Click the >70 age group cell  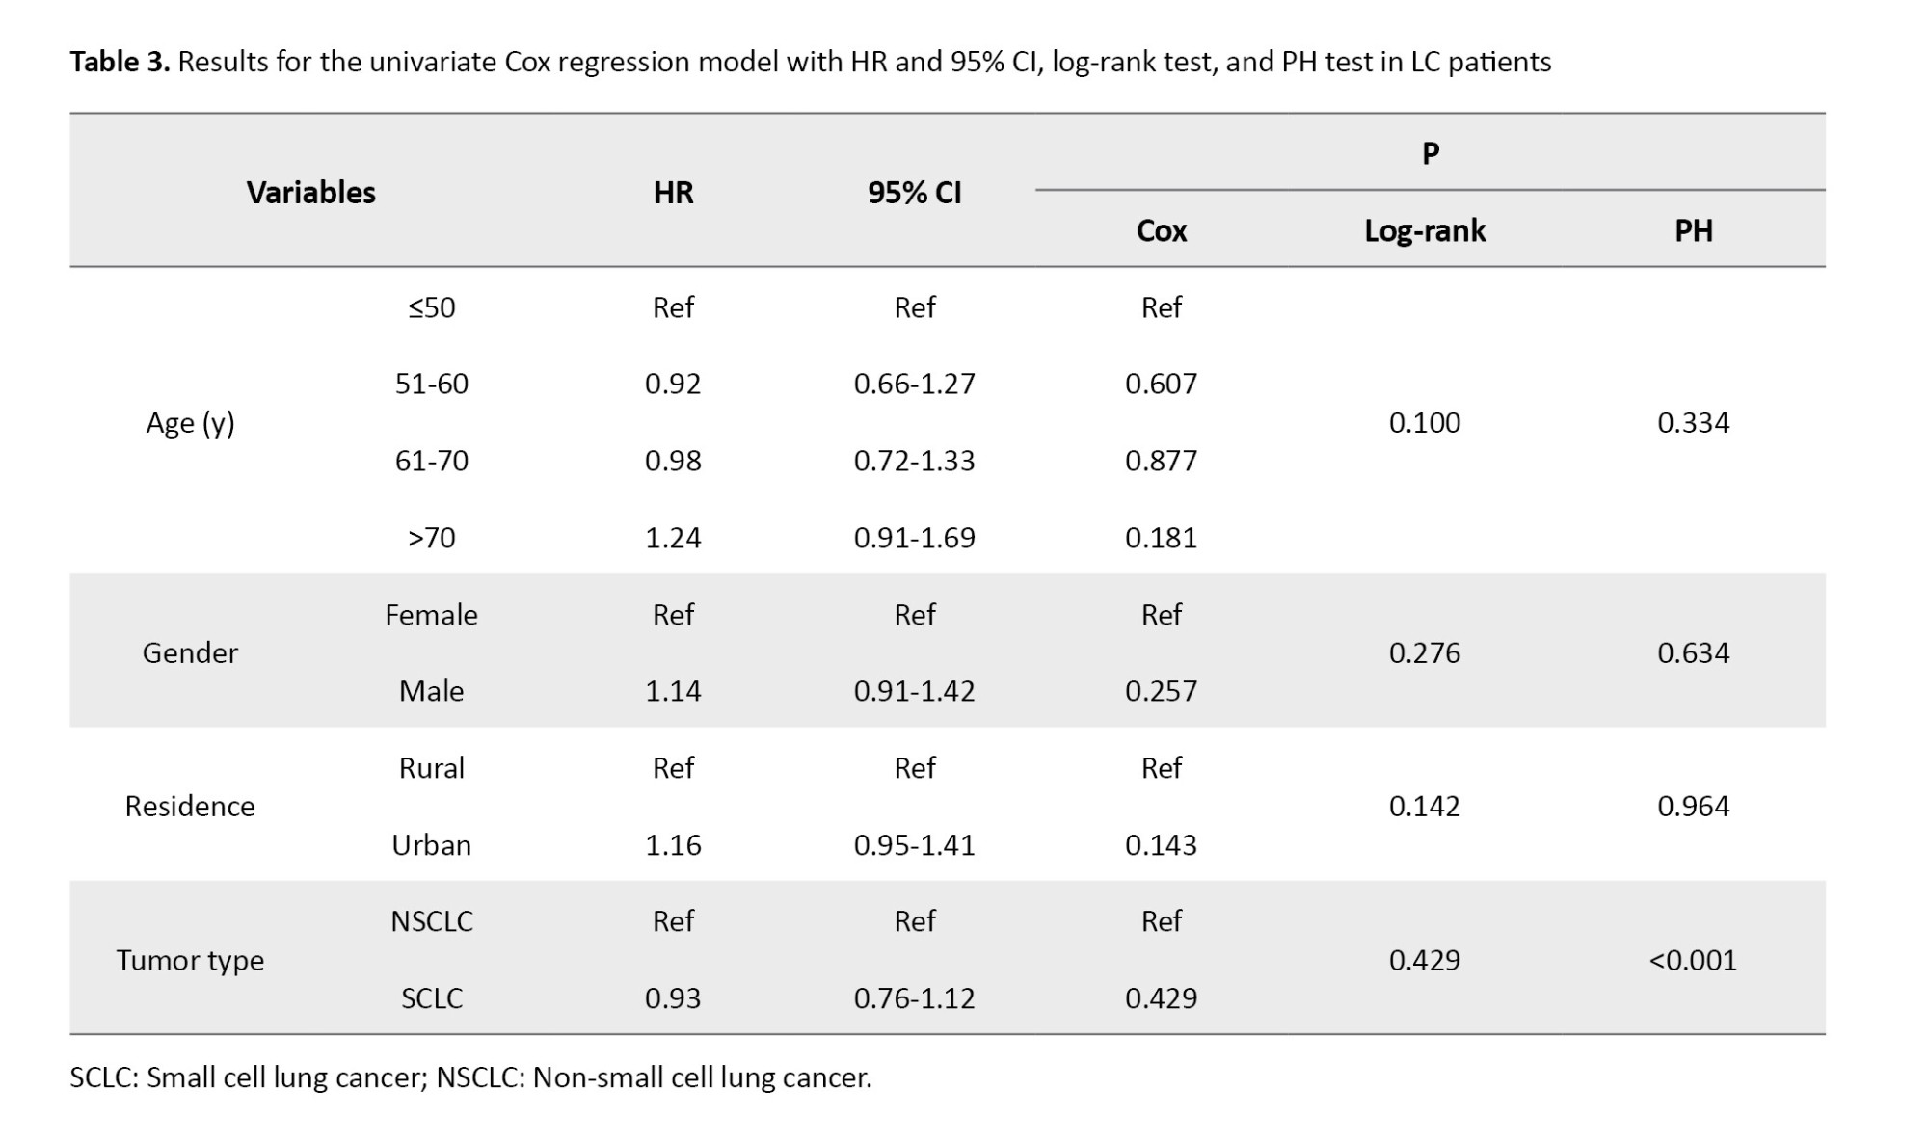click(431, 537)
